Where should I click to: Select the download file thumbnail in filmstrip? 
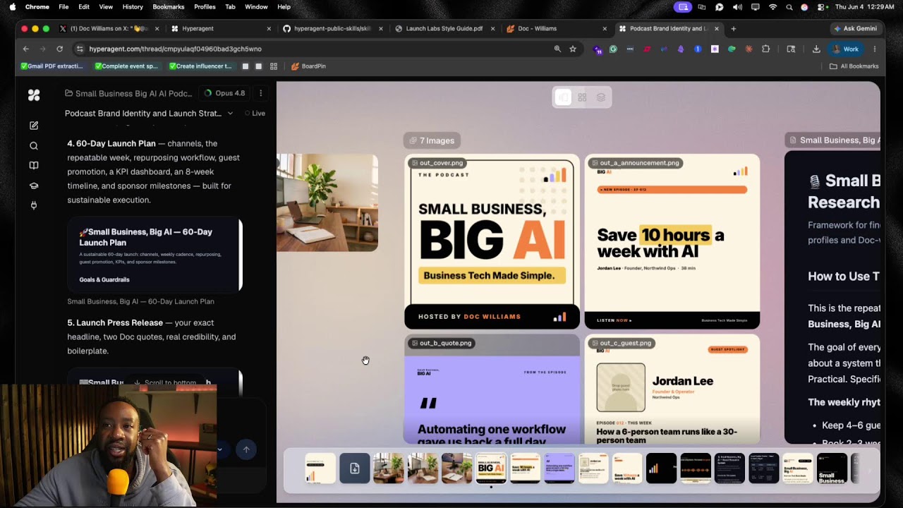pos(355,468)
